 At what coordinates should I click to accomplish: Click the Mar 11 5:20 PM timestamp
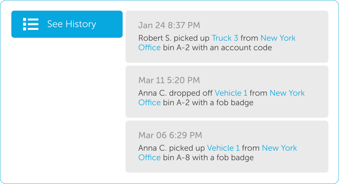[169, 80]
